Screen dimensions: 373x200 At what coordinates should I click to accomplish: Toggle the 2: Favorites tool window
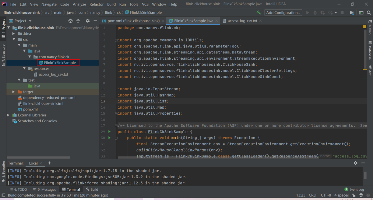[3, 171]
